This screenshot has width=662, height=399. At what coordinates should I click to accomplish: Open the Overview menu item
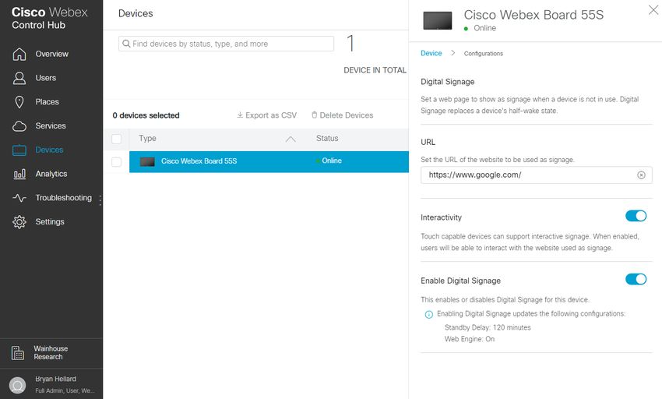pyautogui.click(x=51, y=54)
